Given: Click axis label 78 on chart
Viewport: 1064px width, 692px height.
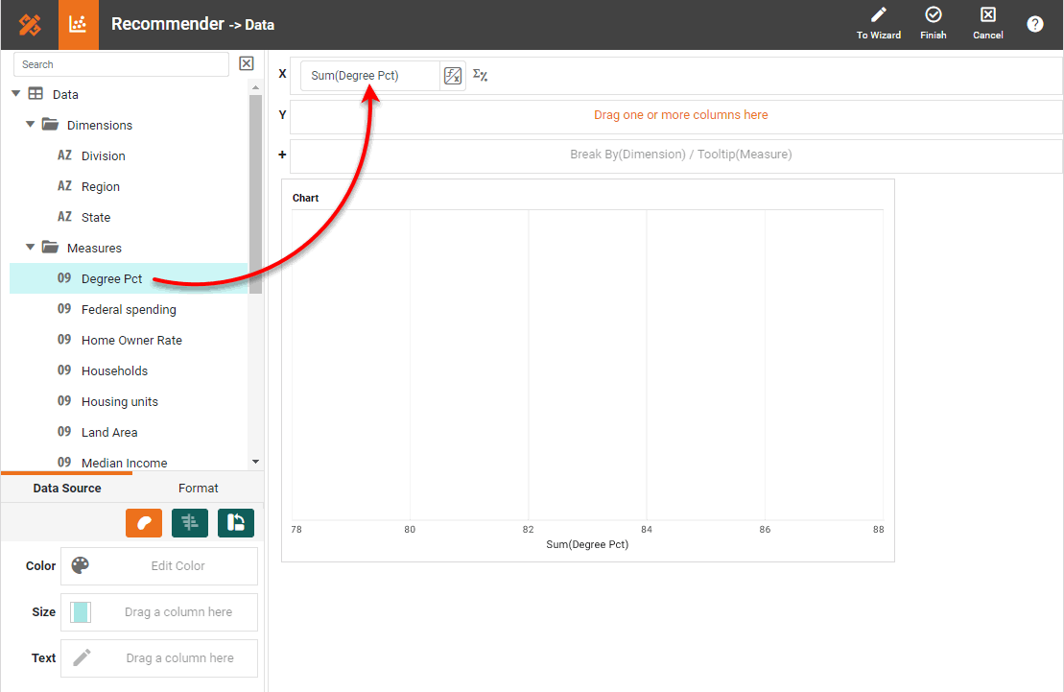Looking at the screenshot, I should point(296,530).
